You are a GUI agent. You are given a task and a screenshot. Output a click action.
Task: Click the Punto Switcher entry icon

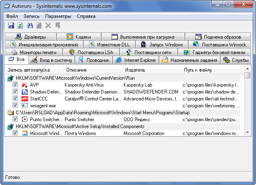click(x=25, y=120)
